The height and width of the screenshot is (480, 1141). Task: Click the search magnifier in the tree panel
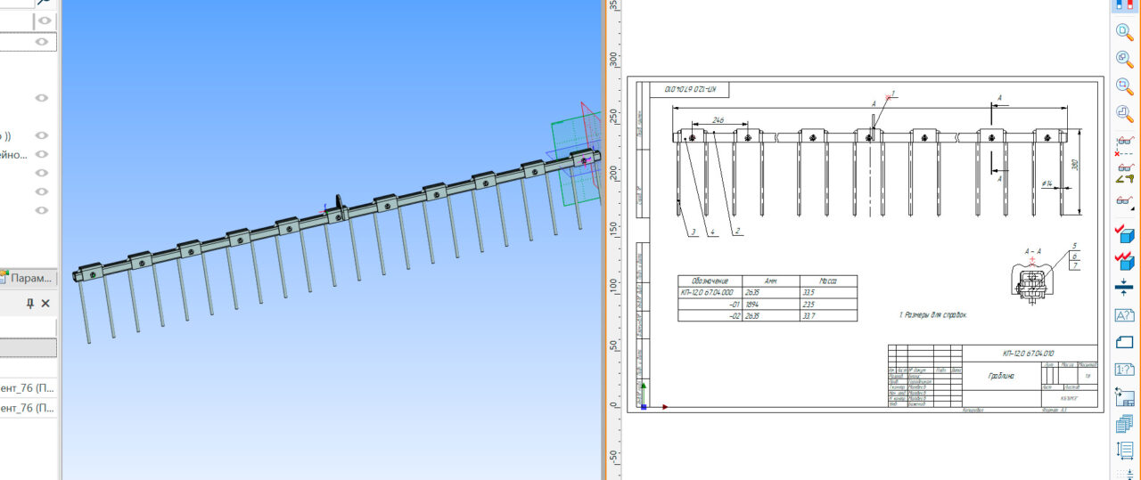point(43,3)
